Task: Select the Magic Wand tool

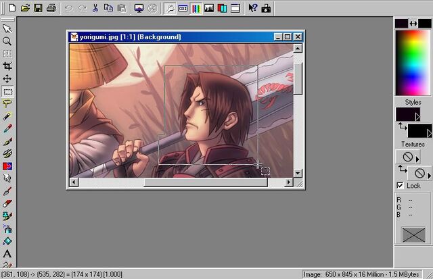Action: (7, 116)
